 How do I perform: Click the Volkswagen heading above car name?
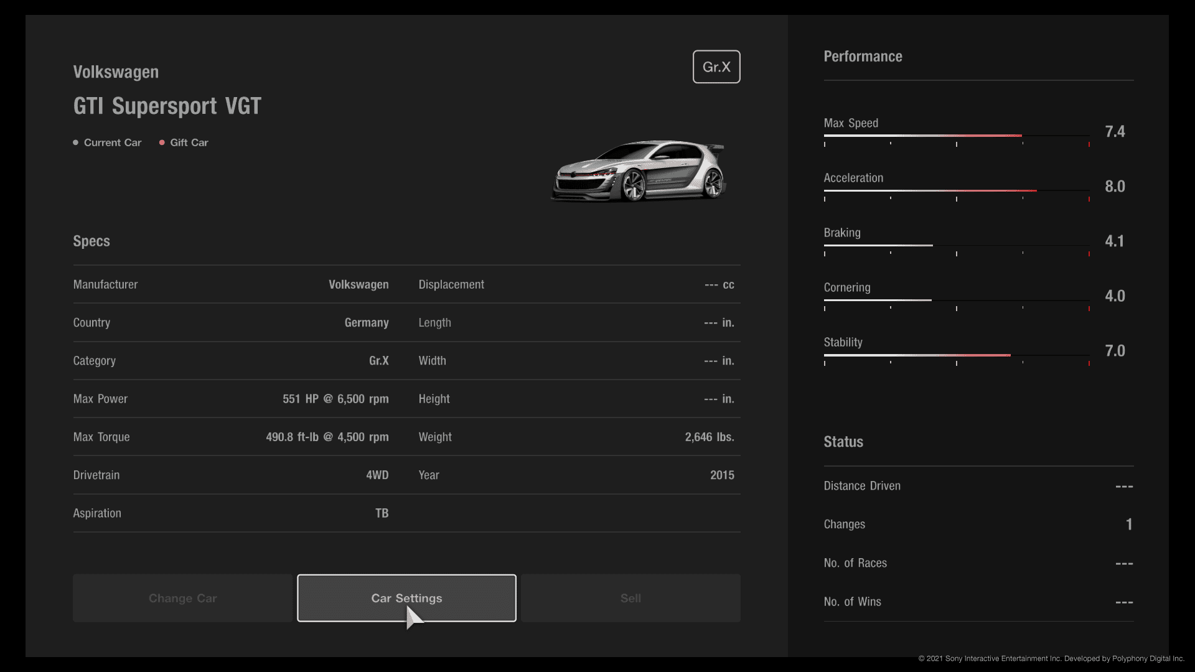coord(116,72)
